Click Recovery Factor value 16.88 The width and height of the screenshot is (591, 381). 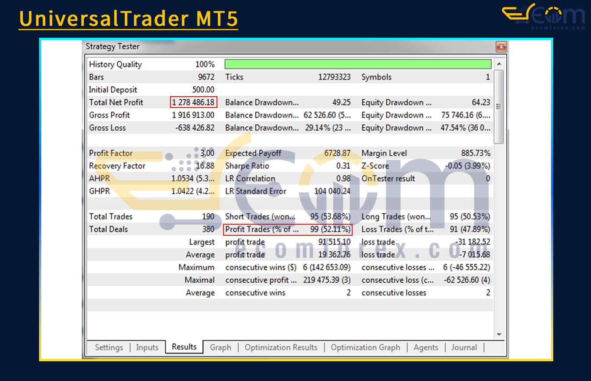[x=205, y=166]
